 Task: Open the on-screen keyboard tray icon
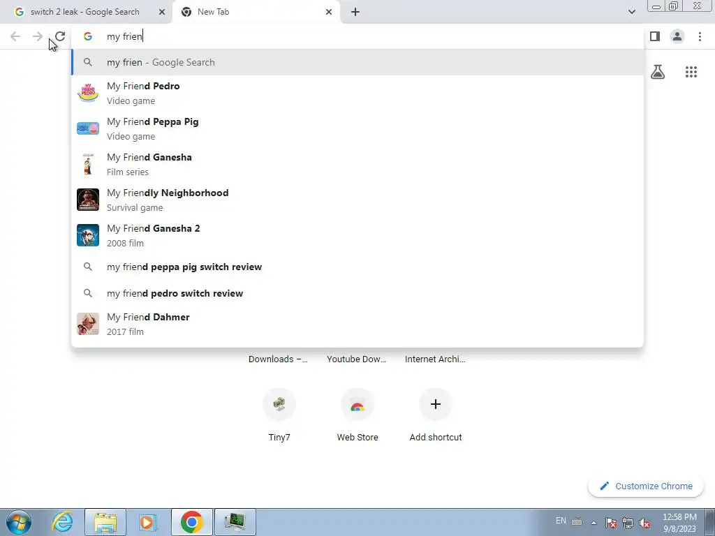click(x=577, y=522)
